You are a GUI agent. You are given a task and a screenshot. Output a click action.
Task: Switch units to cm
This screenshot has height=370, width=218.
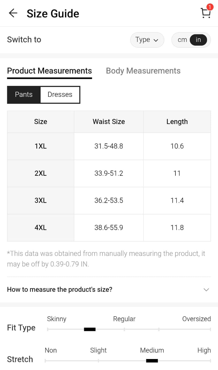pos(182,40)
